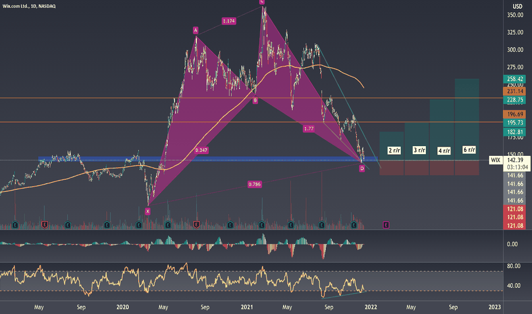Select the 6 r/r position label
Screen dimensions: 532x314
click(x=469, y=150)
